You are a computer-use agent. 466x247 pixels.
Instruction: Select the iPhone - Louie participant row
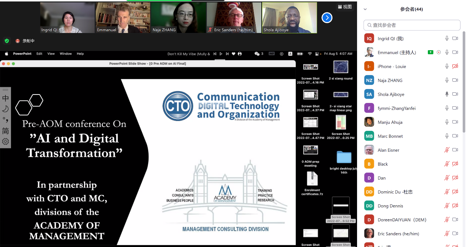point(412,66)
